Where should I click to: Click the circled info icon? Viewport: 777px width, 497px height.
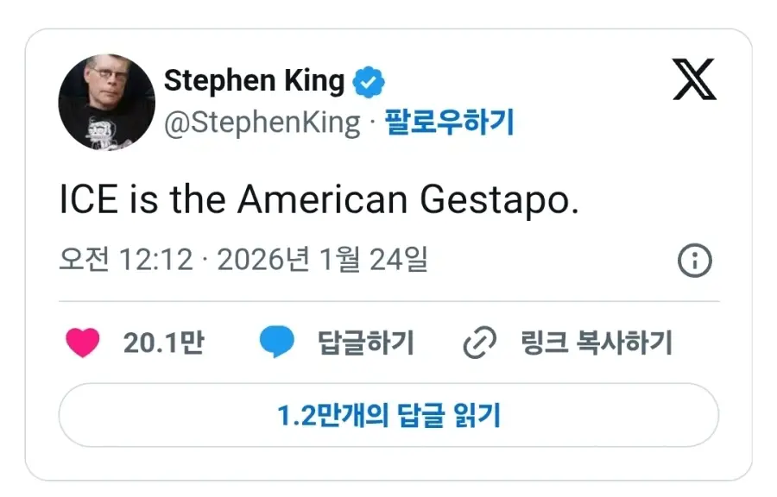click(x=694, y=261)
